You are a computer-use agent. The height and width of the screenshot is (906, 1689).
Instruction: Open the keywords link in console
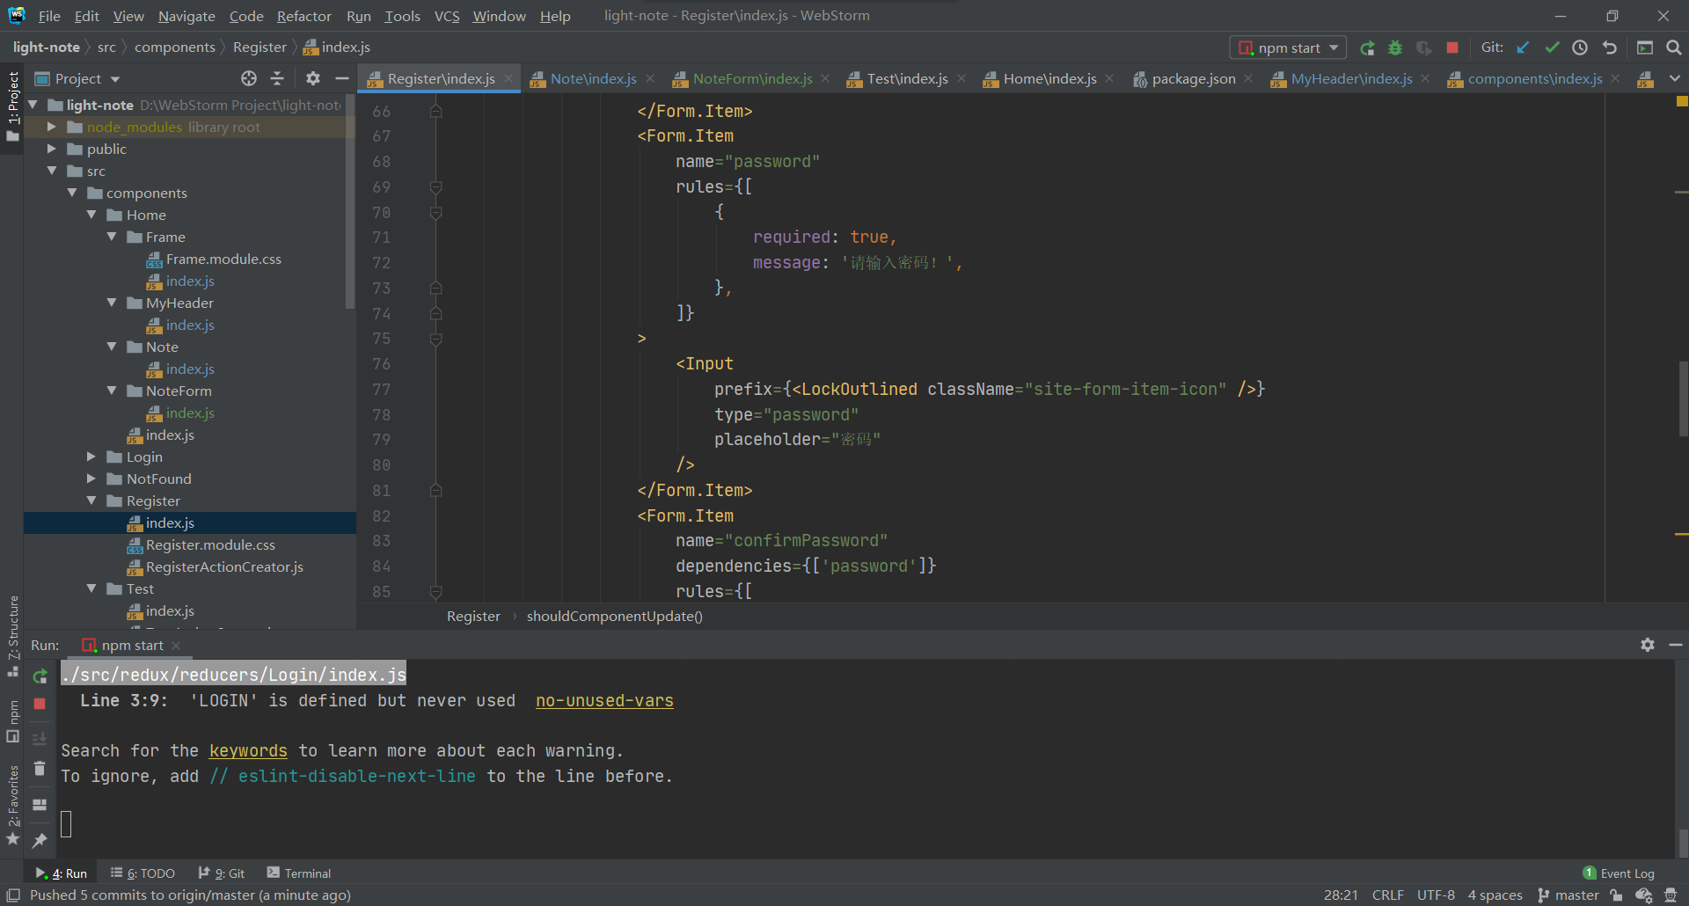pos(248,751)
